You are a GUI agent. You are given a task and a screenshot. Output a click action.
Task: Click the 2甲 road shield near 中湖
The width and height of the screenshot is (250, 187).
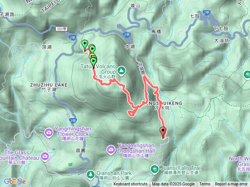pyautogui.click(x=127, y=35)
